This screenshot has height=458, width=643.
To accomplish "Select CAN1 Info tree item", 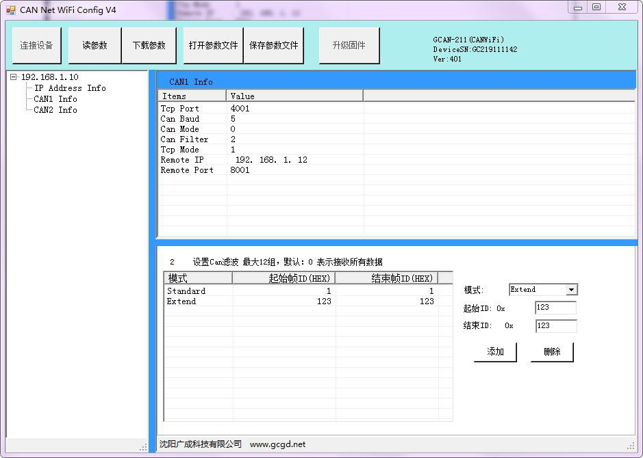I will pos(55,99).
